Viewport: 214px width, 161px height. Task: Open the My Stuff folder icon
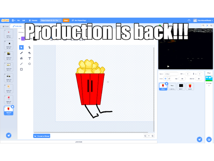189,21
